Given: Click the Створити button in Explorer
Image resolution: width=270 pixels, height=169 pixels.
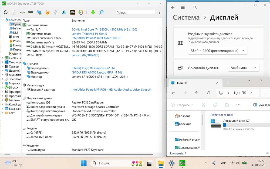Looking at the screenshot, I should (182, 105).
